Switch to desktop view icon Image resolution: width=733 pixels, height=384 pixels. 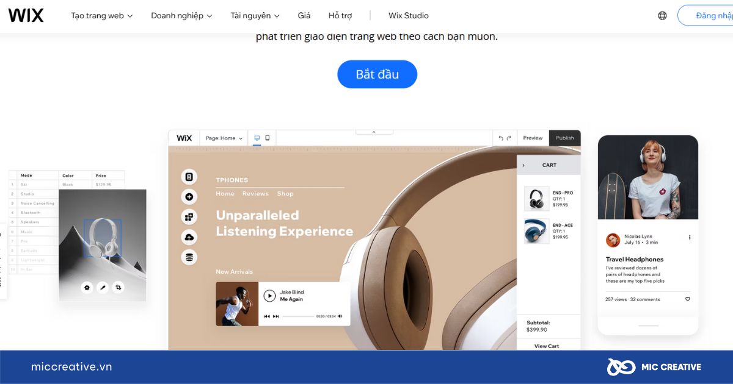(x=257, y=138)
